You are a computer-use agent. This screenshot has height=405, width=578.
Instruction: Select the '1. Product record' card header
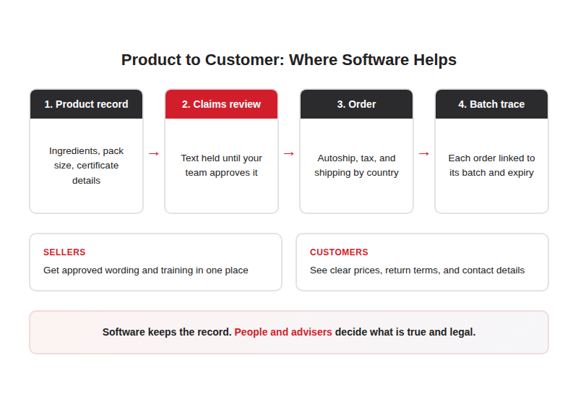pyautogui.click(x=86, y=104)
